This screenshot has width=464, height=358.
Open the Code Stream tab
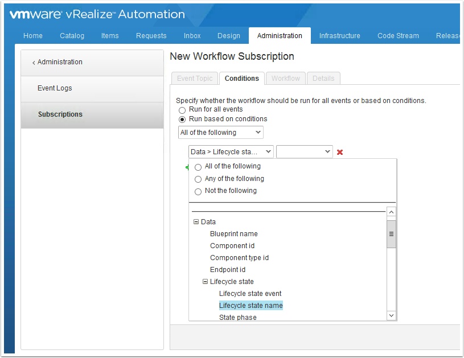pos(398,36)
